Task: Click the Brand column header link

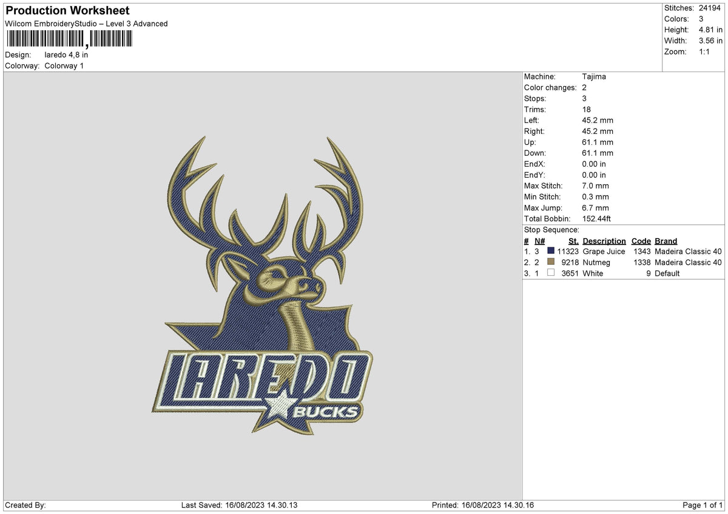Action: [x=666, y=241]
